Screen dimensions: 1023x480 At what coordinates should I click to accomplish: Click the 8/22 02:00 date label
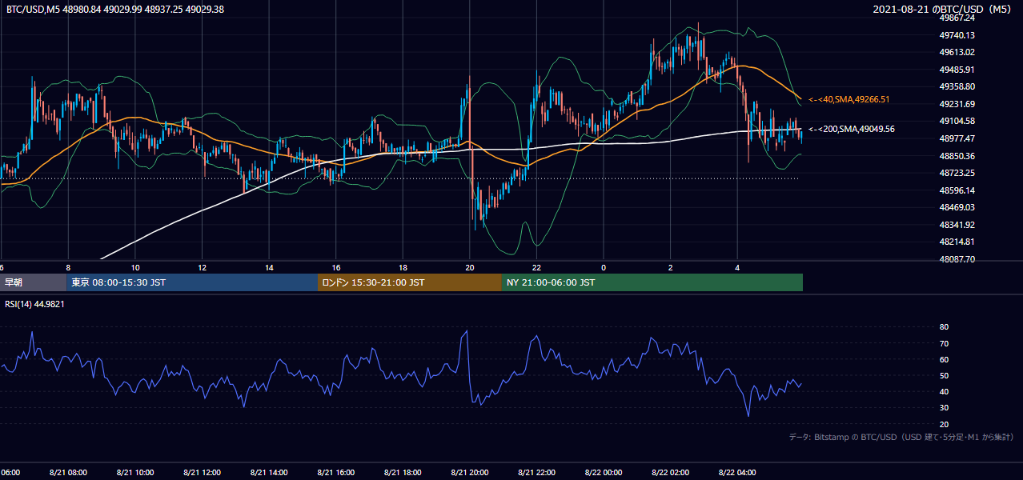tap(671, 473)
